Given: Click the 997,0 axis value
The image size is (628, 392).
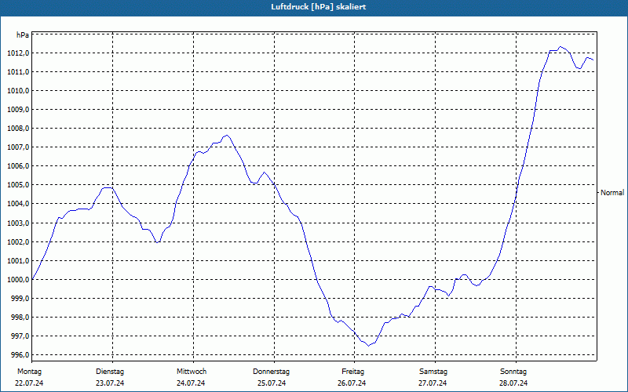Looking at the screenshot, I should pyautogui.click(x=20, y=336).
